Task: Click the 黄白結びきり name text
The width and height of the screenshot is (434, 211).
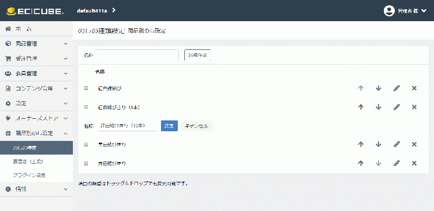Action: pyautogui.click(x=112, y=163)
